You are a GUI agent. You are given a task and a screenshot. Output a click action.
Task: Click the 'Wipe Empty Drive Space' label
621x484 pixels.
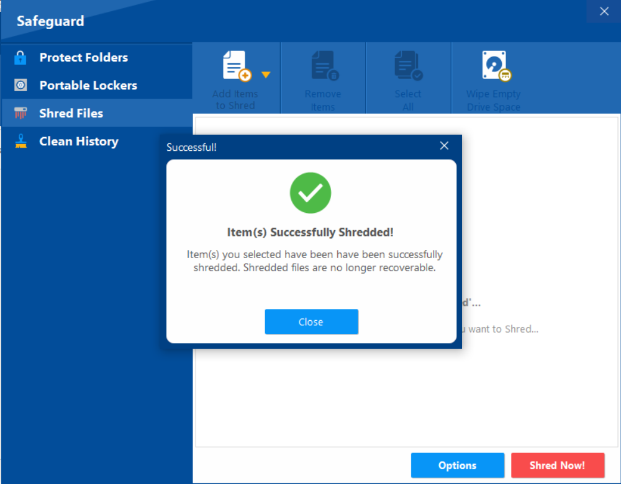[x=494, y=101]
